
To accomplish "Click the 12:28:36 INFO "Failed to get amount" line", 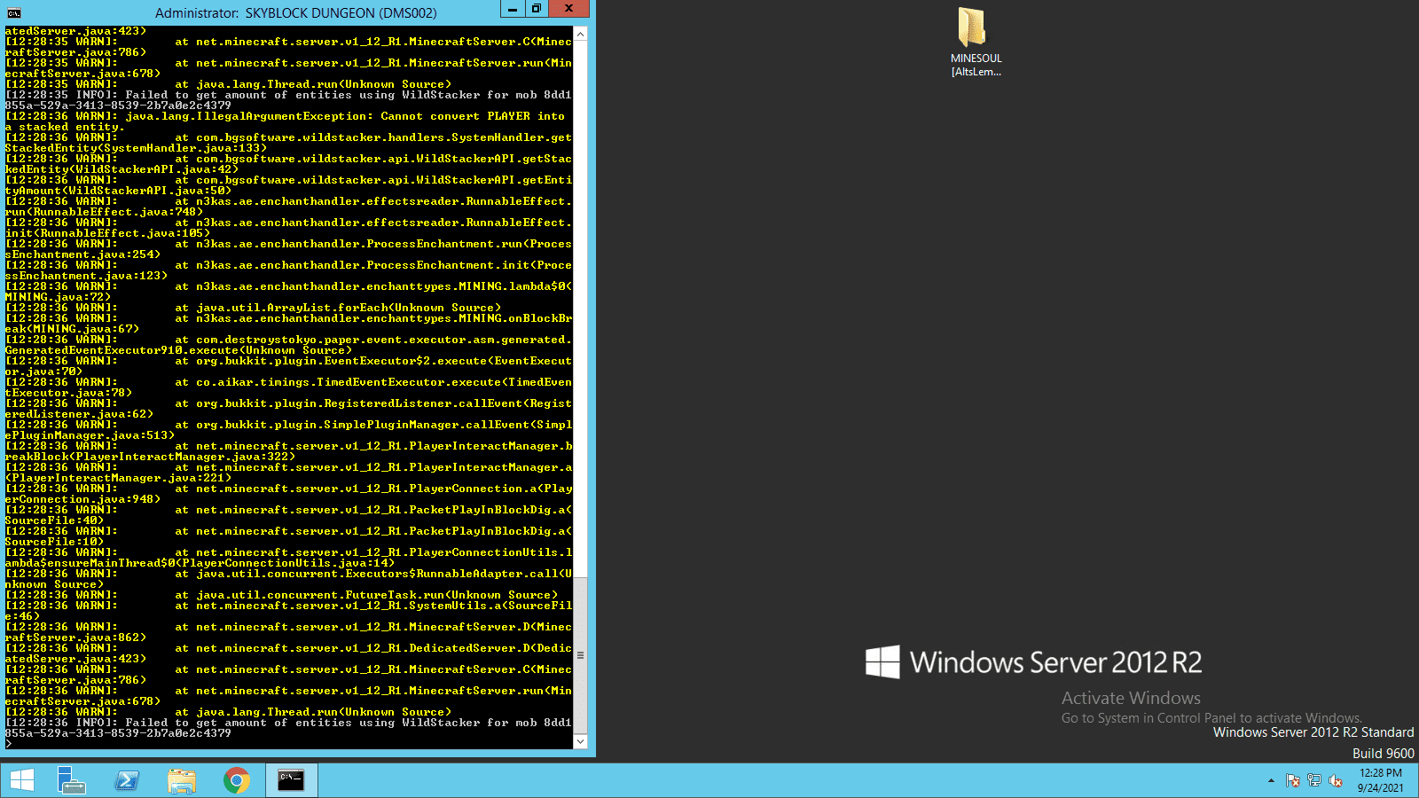I will (289, 723).
